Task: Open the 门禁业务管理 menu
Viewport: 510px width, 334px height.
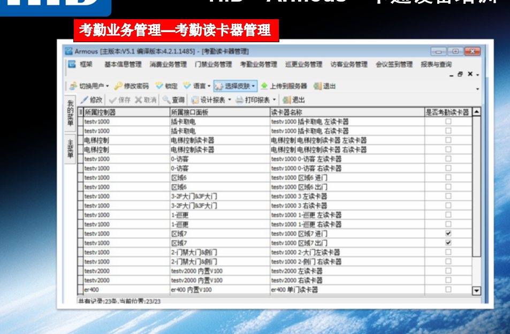Action: coord(214,64)
